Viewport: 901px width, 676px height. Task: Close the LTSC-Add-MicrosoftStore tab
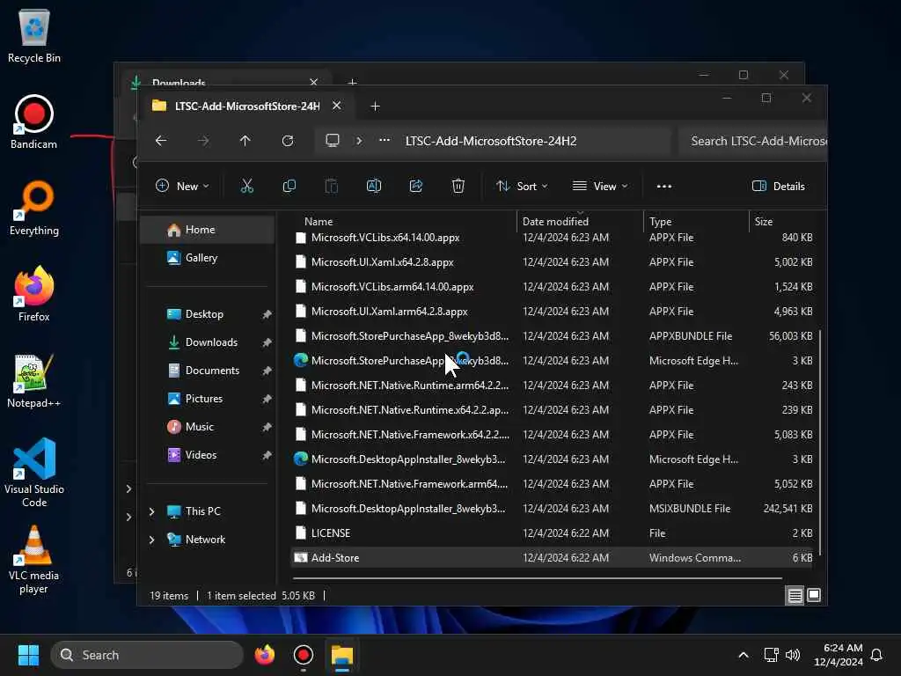[337, 106]
